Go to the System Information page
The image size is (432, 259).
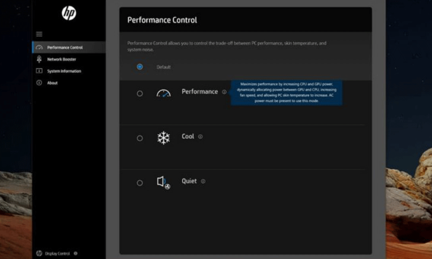(x=64, y=71)
